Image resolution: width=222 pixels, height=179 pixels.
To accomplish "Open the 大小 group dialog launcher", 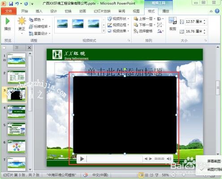I will [x=205, y=40].
